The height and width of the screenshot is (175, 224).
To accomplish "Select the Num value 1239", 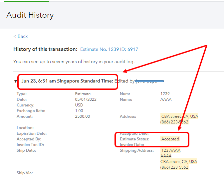I will [x=165, y=94].
